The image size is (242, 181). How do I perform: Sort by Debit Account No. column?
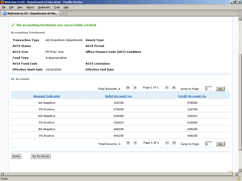pyautogui.click(x=118, y=96)
